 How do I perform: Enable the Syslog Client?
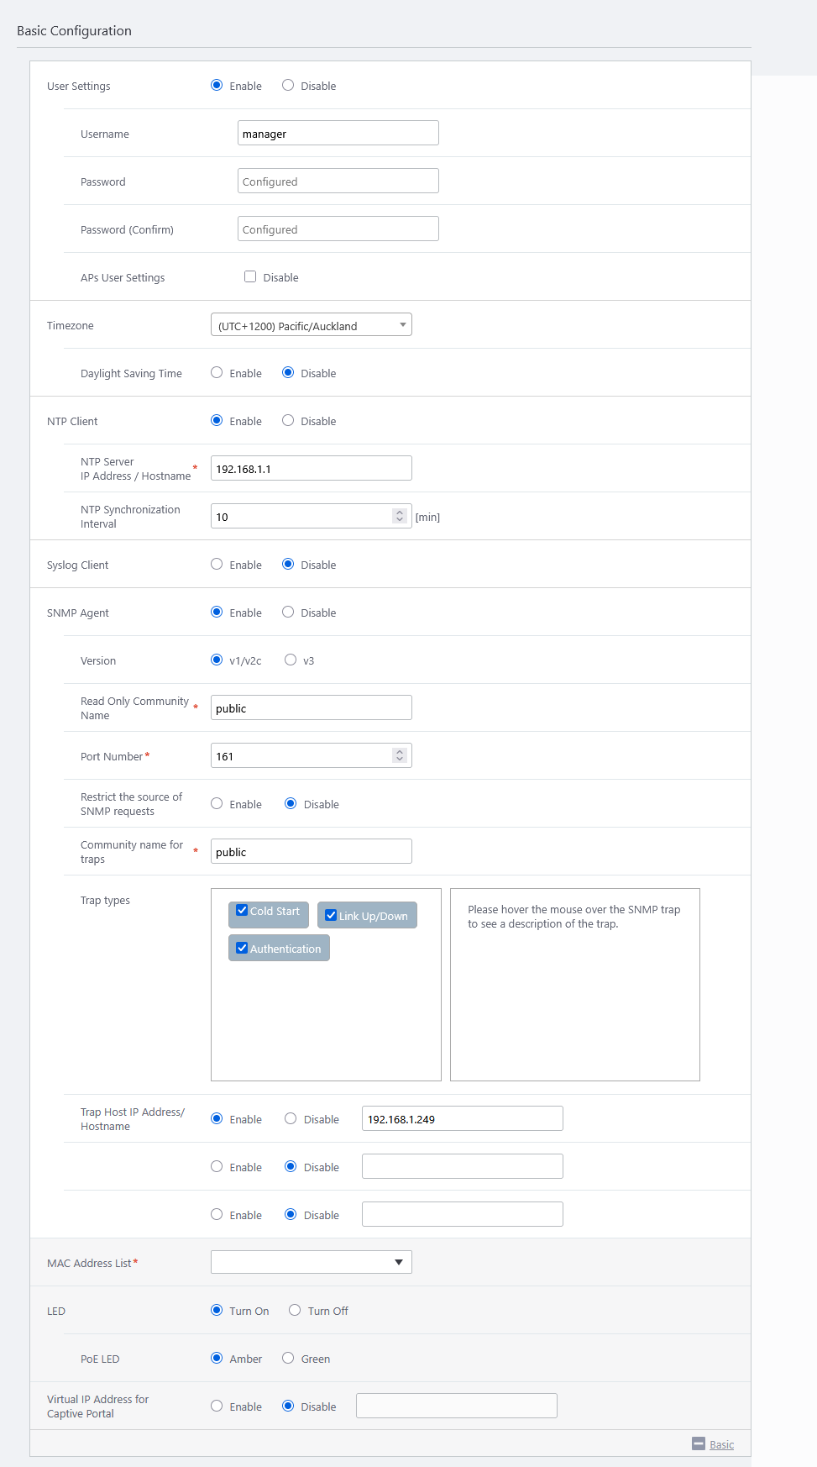217,565
